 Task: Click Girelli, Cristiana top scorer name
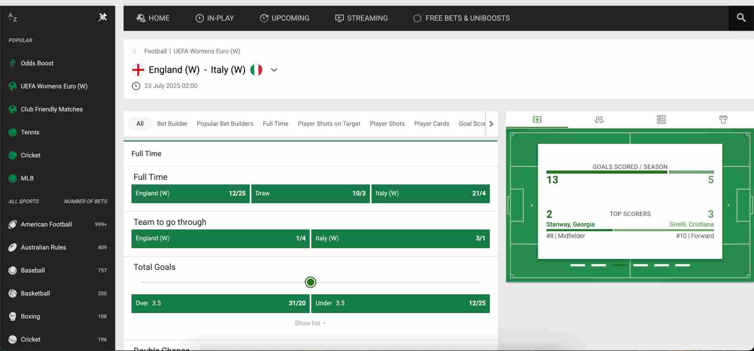coord(692,224)
